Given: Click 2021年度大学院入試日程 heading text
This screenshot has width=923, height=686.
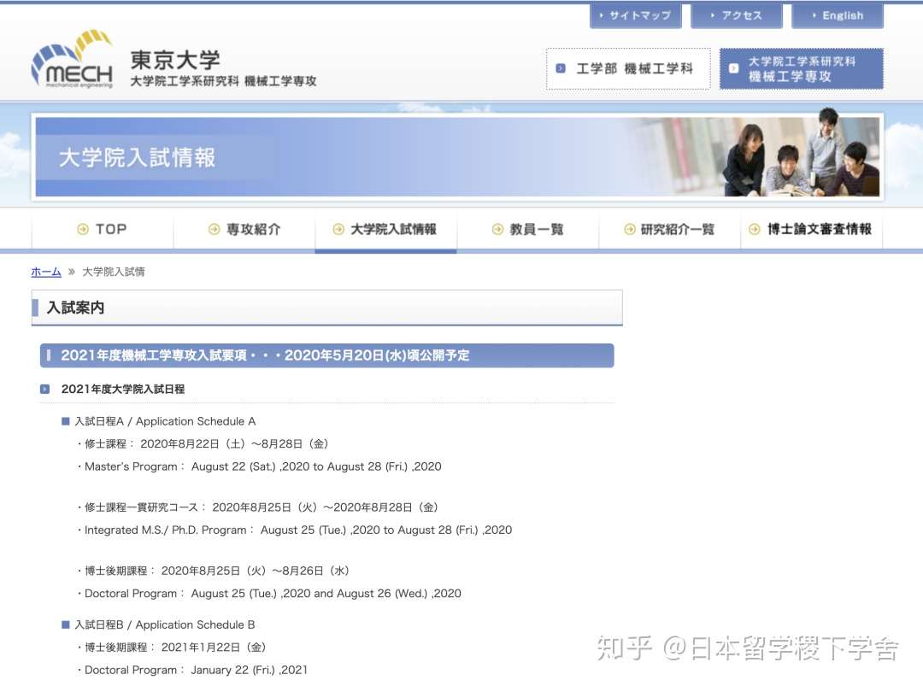Looking at the screenshot, I should point(123,389).
